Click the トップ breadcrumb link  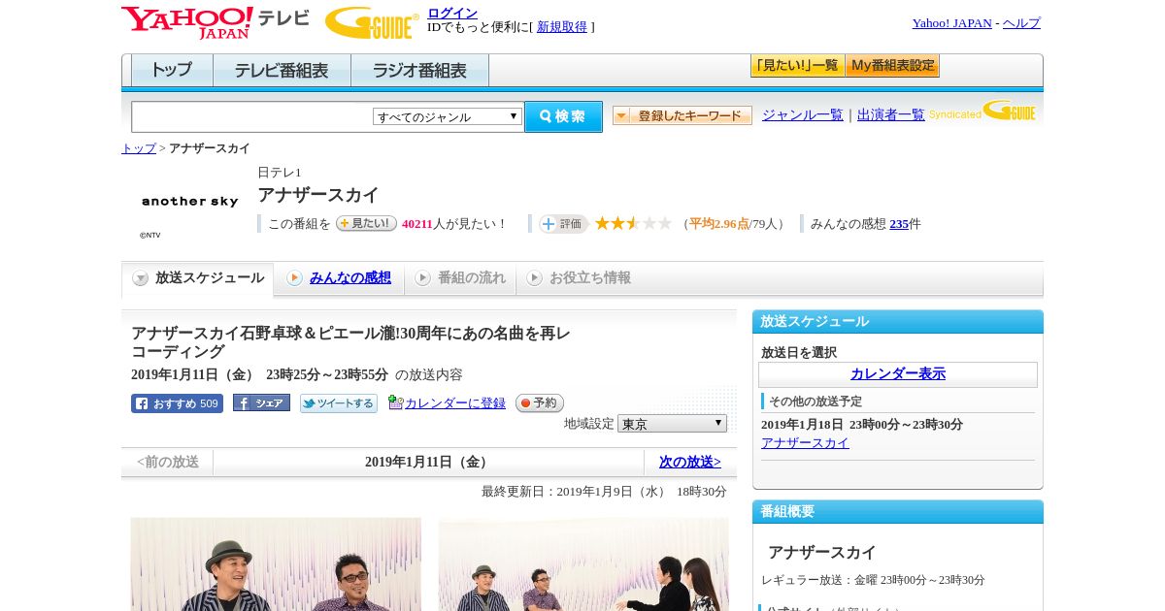[x=139, y=148]
